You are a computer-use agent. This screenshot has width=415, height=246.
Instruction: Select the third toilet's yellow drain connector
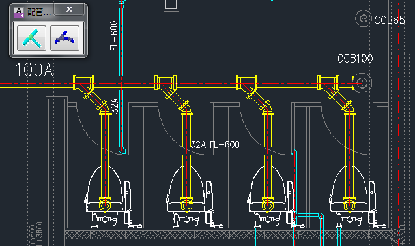(268, 204)
